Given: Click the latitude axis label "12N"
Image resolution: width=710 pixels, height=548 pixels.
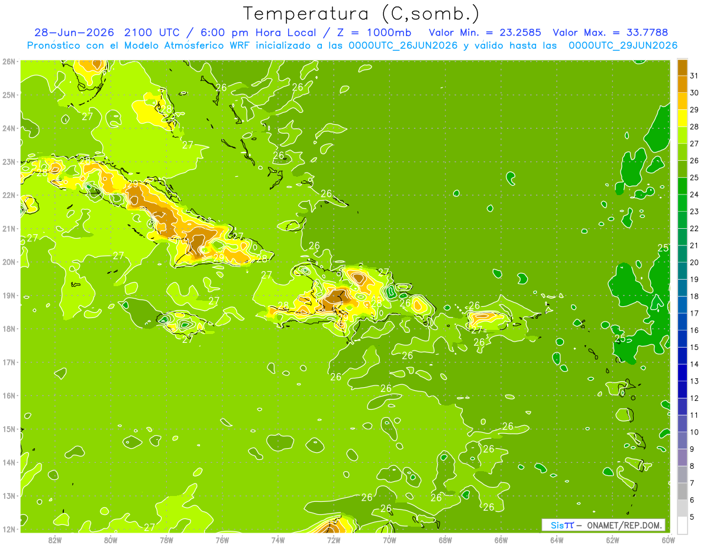Looking at the screenshot, I should 9,529.
